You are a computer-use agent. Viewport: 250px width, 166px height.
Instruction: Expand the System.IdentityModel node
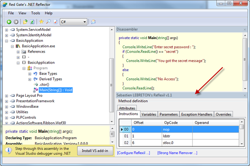(7, 36)
